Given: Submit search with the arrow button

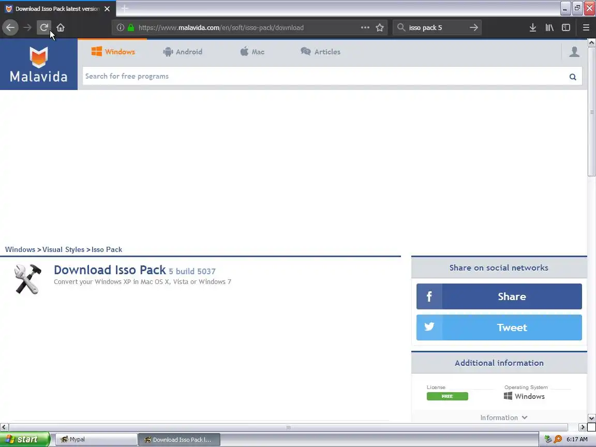Looking at the screenshot, I should [x=473, y=27].
